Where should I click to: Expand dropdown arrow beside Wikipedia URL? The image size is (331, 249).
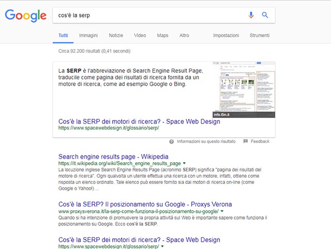click(x=184, y=163)
